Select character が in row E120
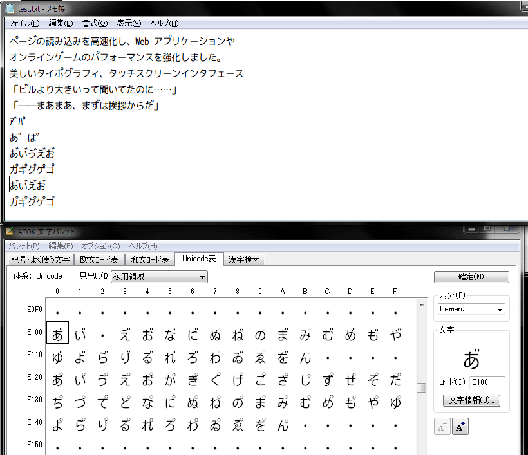 tap(170, 380)
